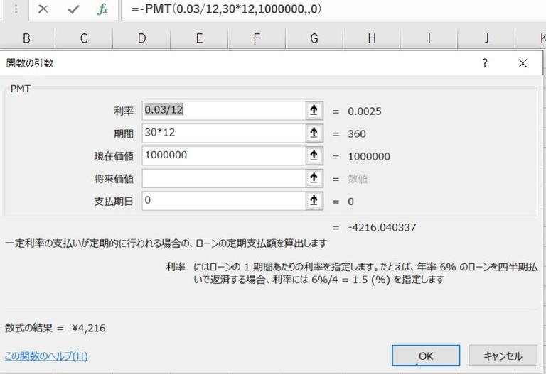Click the computed value 1000000 beside 現在価値
The image size is (546, 374).
[369, 157]
